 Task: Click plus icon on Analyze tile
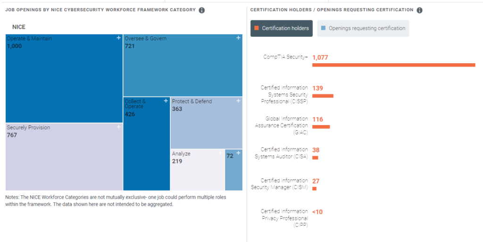pos(220,153)
